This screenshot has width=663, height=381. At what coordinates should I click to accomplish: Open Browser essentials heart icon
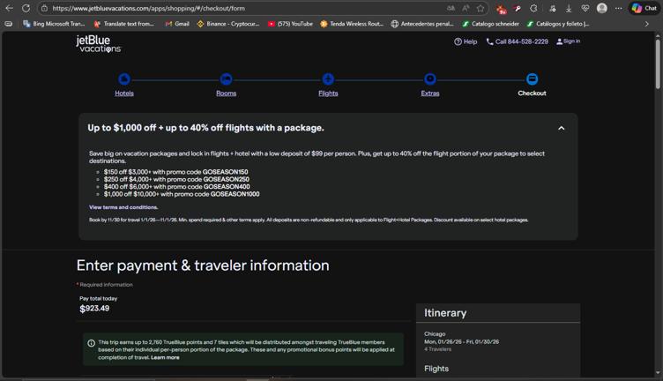tap(585, 8)
